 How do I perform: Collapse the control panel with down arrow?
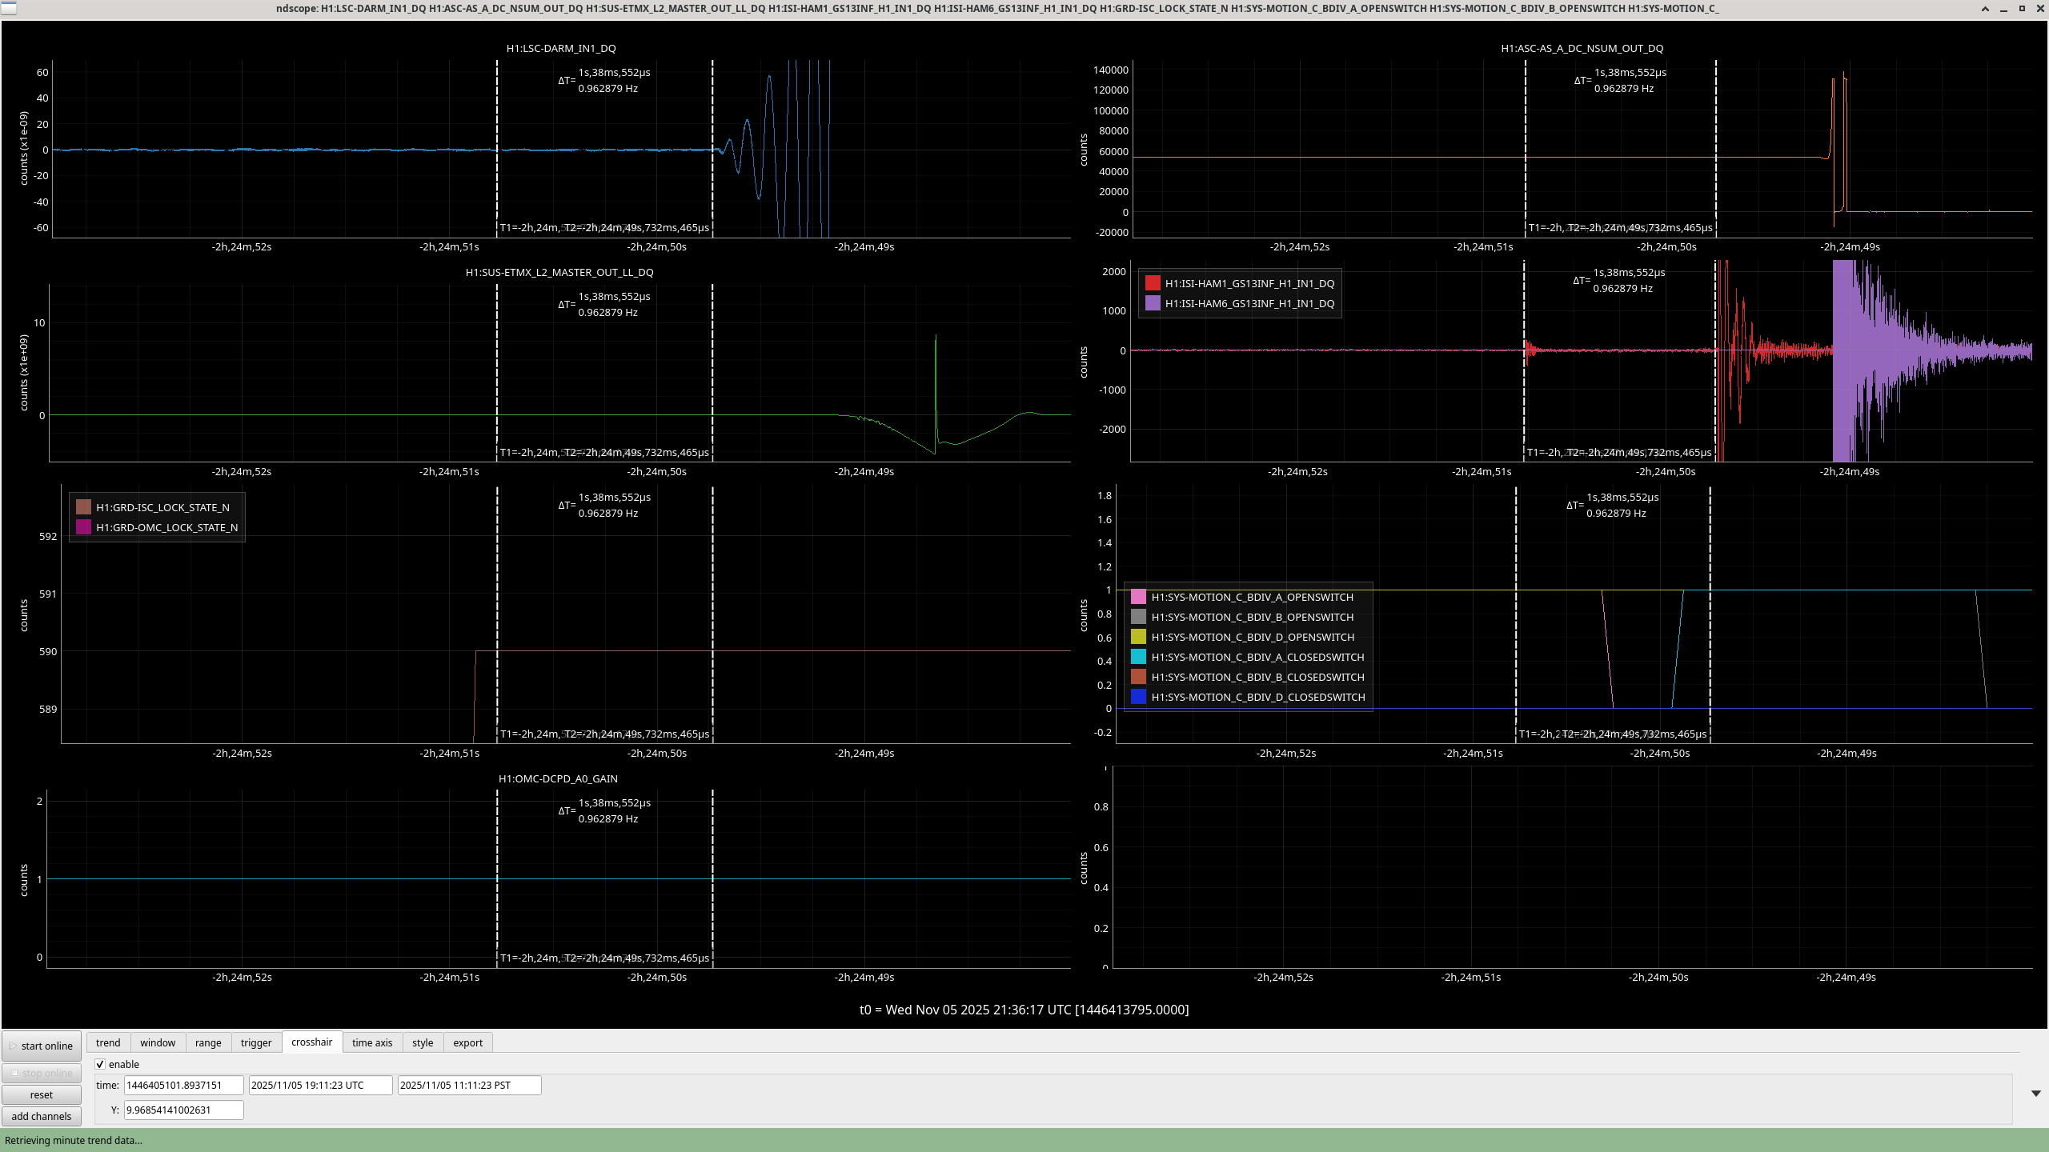pyautogui.click(x=2035, y=1094)
